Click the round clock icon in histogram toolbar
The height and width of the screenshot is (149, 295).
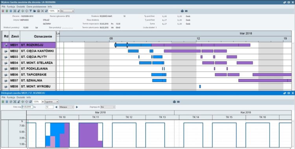11,101
